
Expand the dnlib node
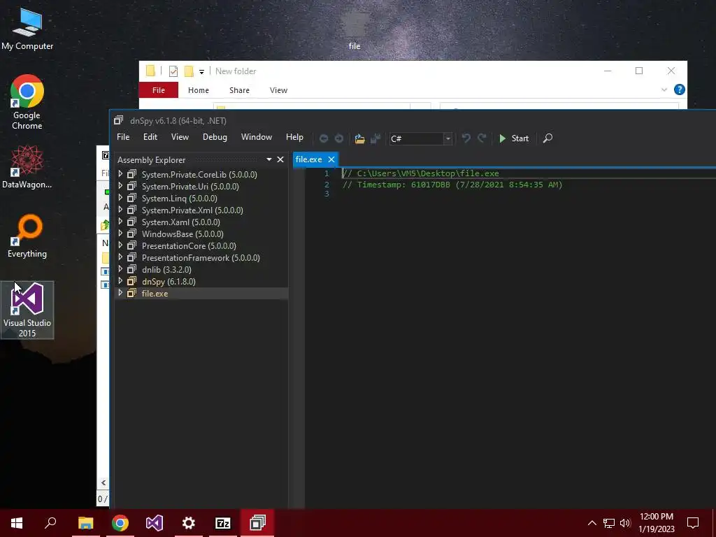[120, 269]
